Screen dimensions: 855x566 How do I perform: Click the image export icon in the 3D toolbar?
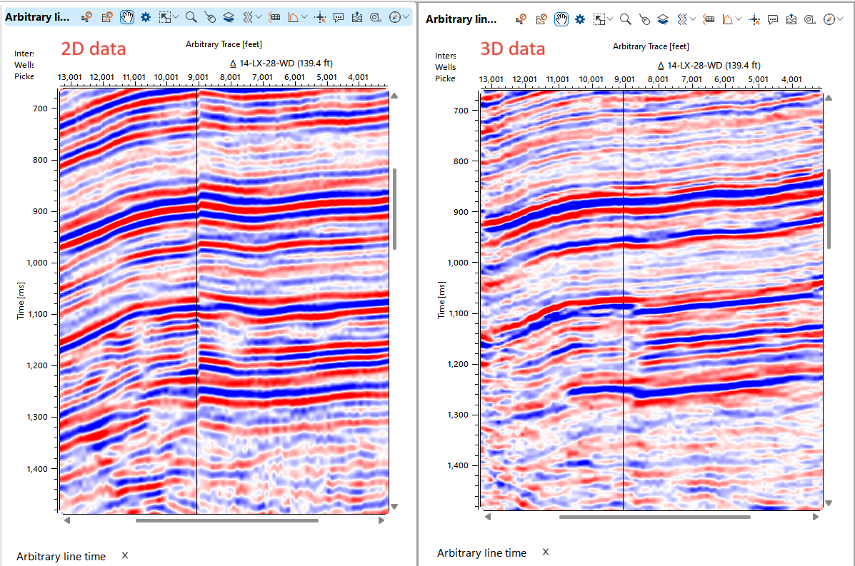click(x=790, y=18)
